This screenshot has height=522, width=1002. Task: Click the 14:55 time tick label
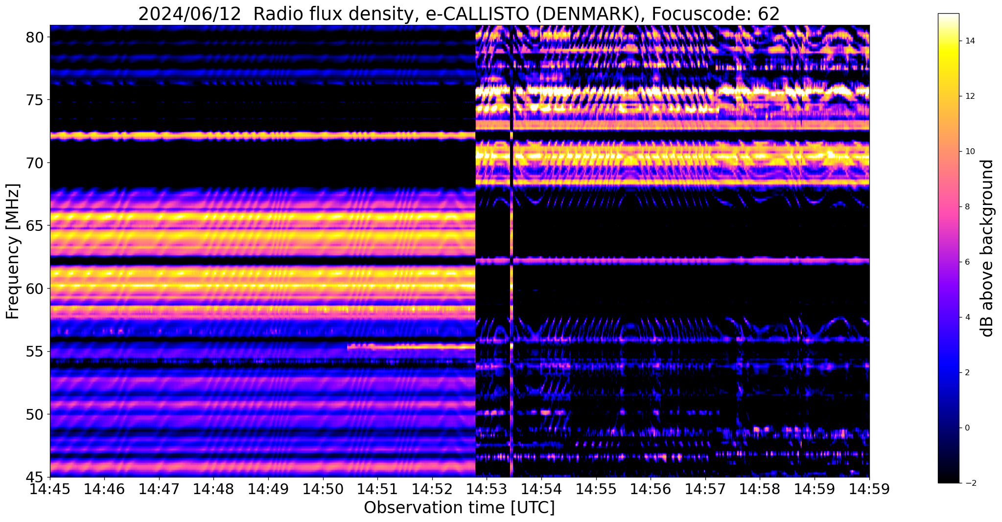point(596,489)
